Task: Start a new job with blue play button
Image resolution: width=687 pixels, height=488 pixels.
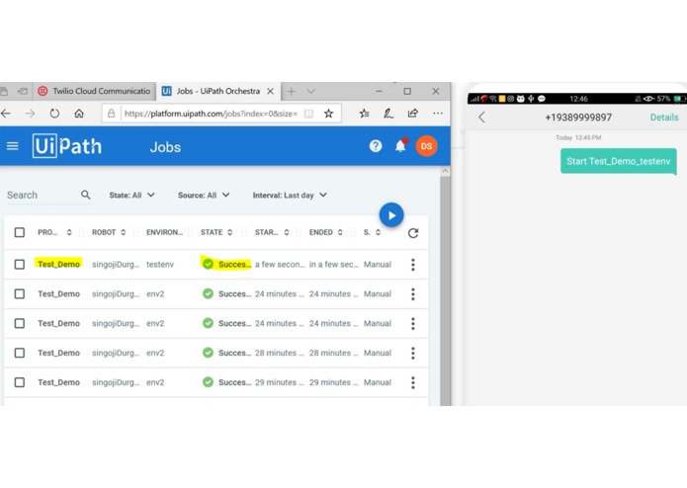Action: [391, 215]
